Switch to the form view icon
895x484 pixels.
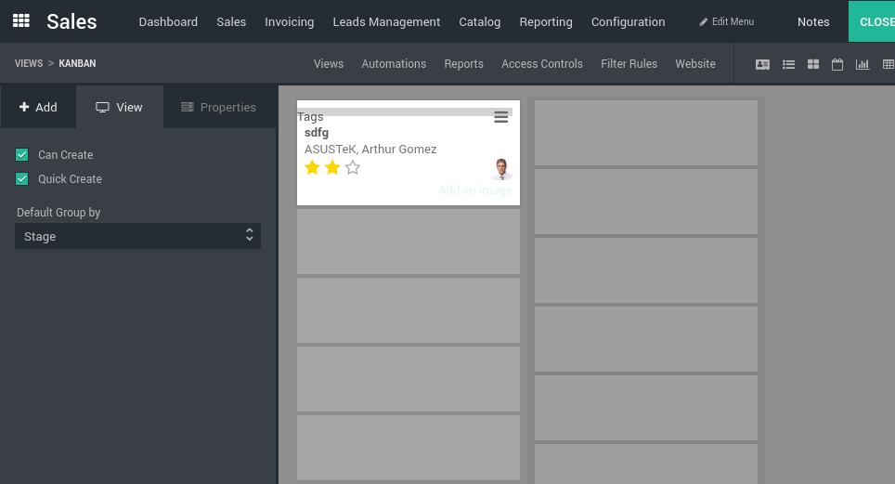point(762,64)
